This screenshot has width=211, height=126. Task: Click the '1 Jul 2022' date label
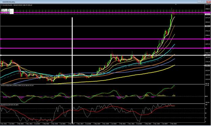coord(139,124)
